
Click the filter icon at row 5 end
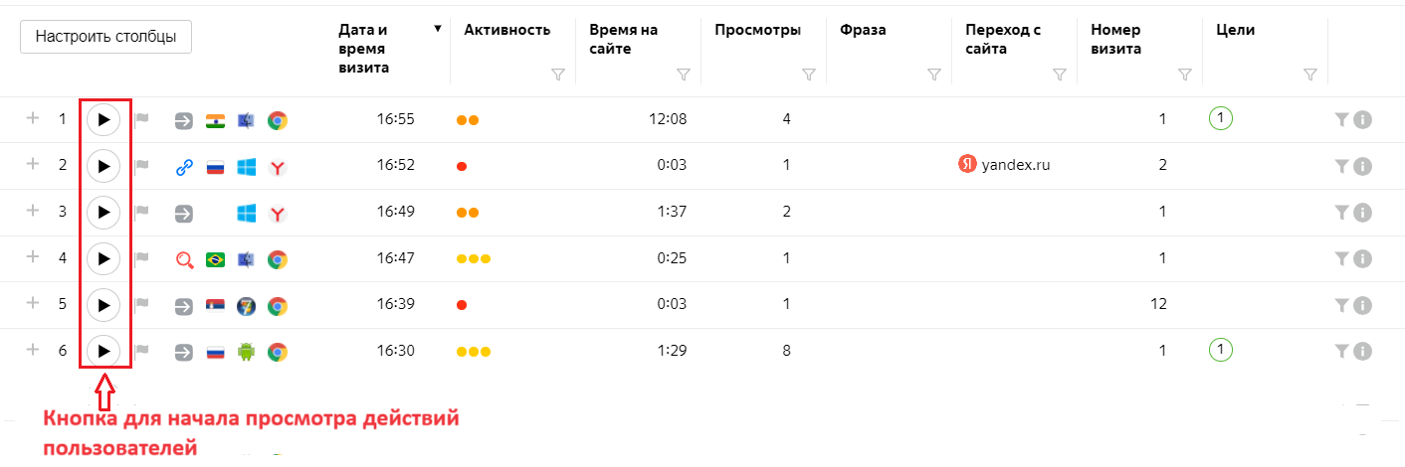pyautogui.click(x=1341, y=305)
